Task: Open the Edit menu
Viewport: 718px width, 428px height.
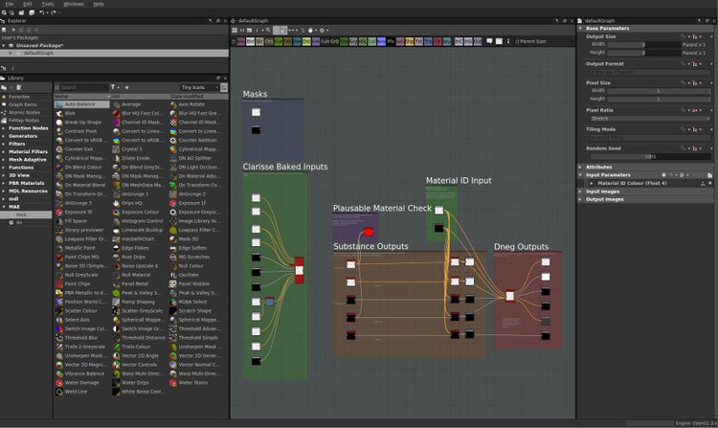Action: pyautogui.click(x=28, y=4)
